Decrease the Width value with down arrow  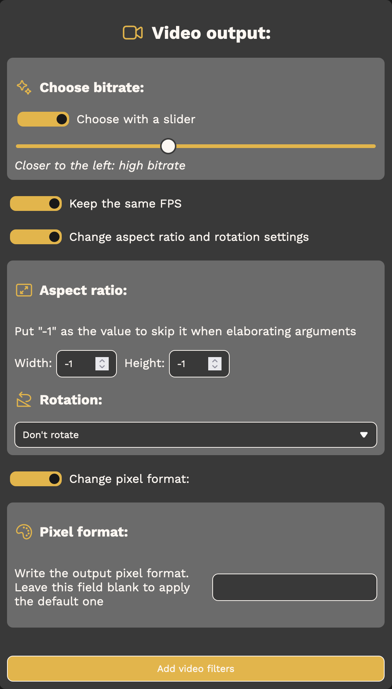click(102, 367)
